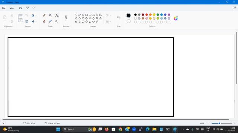
Task: Pick the Up arrow shape
Action: point(93,18)
